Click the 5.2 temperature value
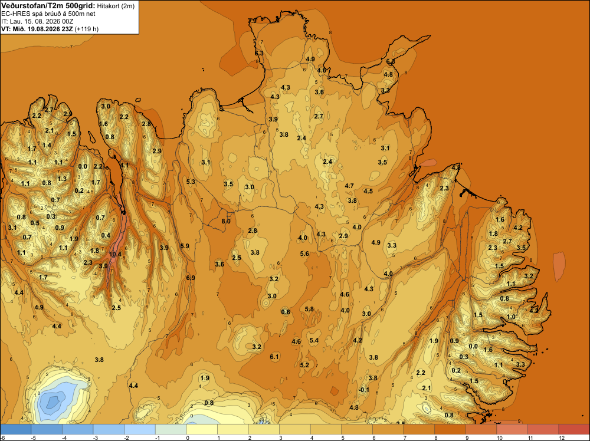Screen dimensions: 590x441 [304, 365]
